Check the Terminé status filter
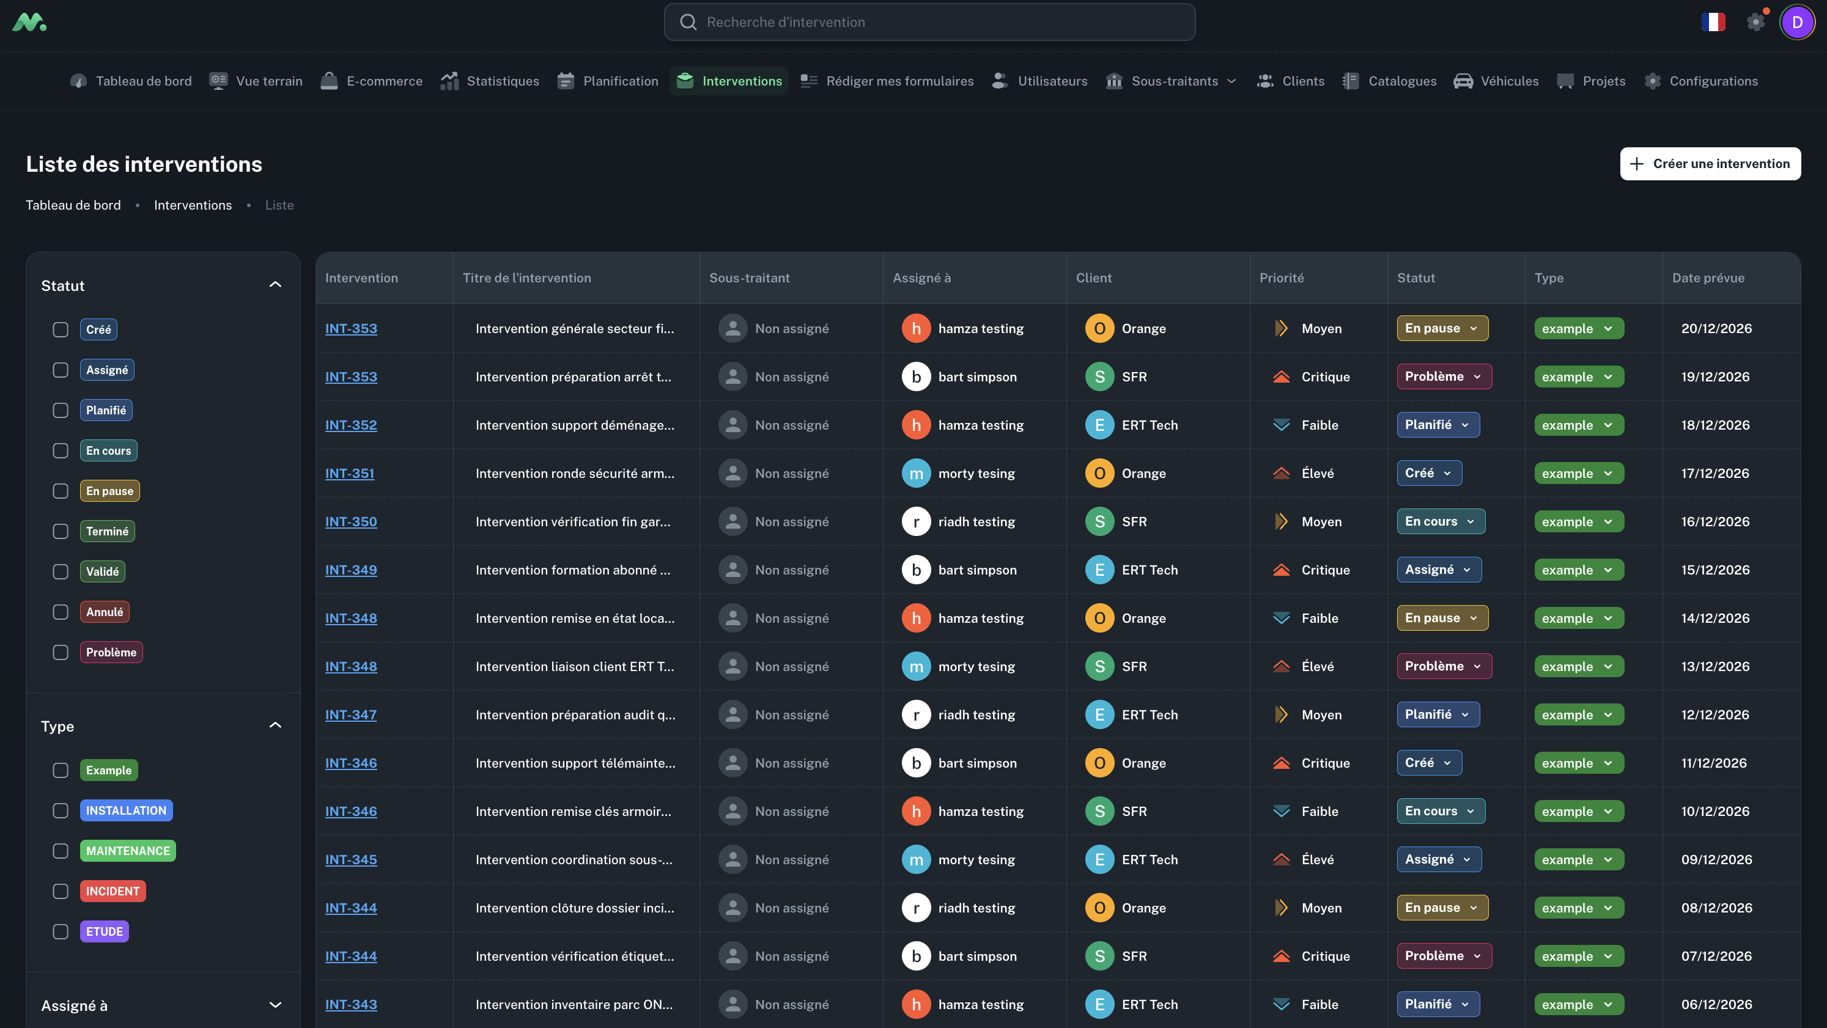This screenshot has height=1028, width=1827. pyautogui.click(x=61, y=532)
